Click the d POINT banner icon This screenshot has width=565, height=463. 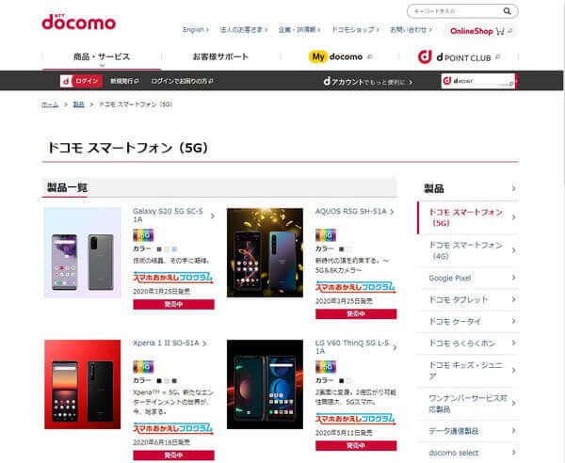[446, 81]
